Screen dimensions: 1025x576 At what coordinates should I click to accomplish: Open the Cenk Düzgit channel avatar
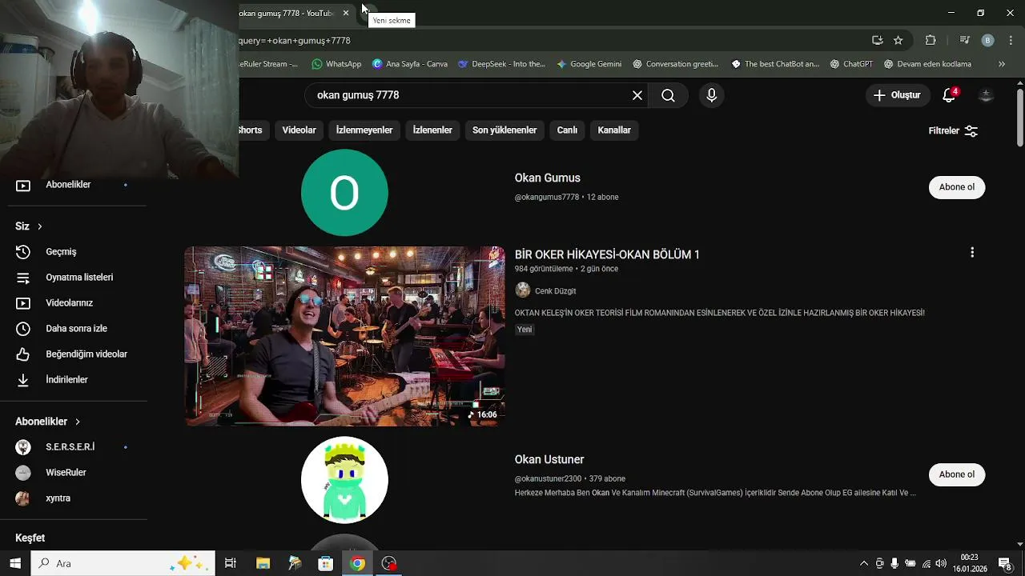pos(523,290)
